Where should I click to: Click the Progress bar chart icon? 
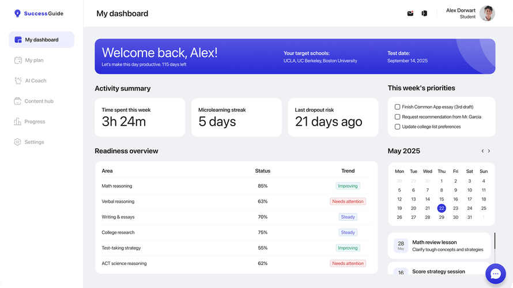pos(18,122)
